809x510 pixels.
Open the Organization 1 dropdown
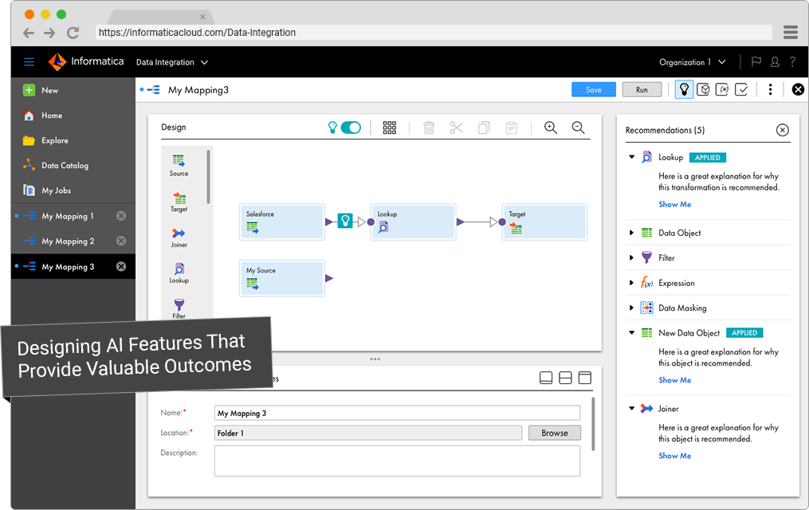tap(693, 62)
